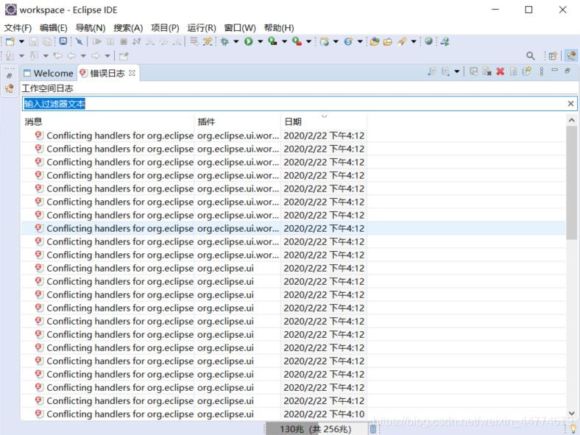The height and width of the screenshot is (435, 580).
Task: Open the 导航(N) menu
Action: tap(91, 28)
